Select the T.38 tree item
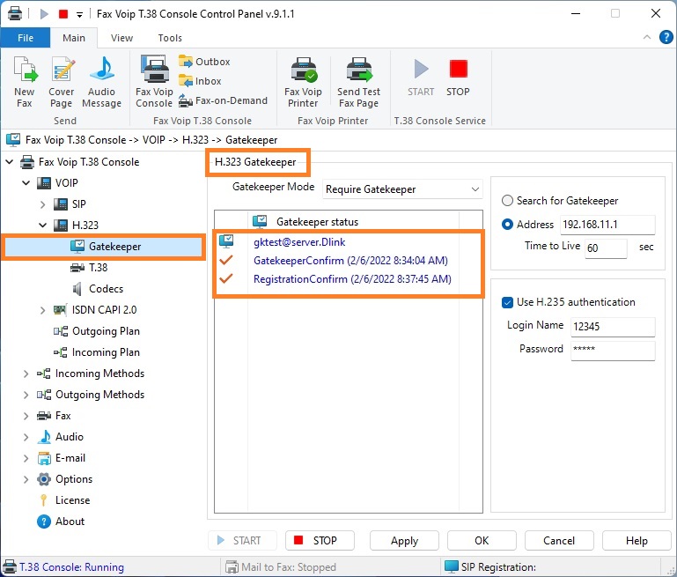Viewport: 677px width, 577px height. pyautogui.click(x=98, y=268)
